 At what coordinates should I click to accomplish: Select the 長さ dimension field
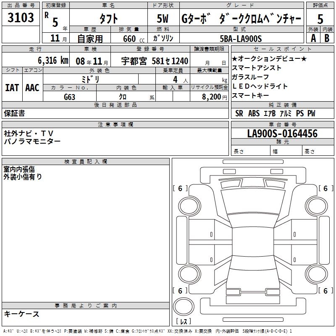coord(250,151)
